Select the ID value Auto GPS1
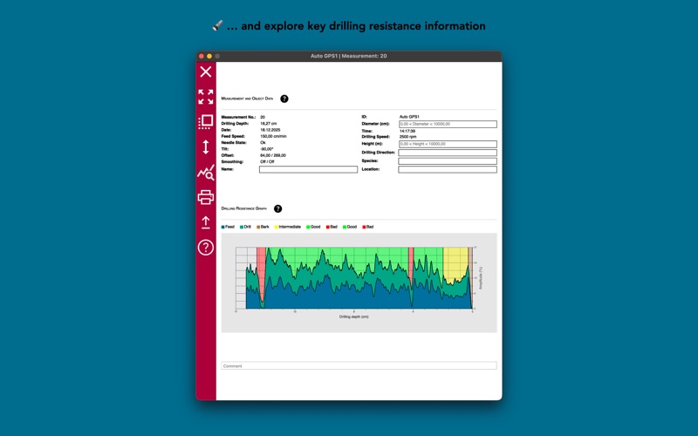This screenshot has width=698, height=436. pos(409,117)
